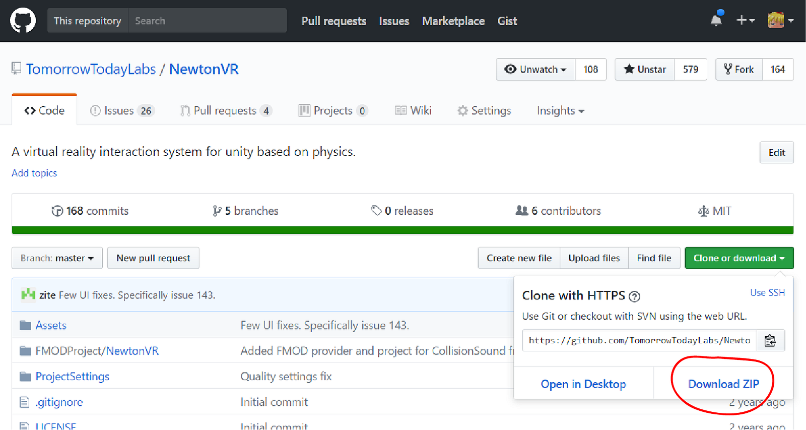Click the FMODProject folder icon
The height and width of the screenshot is (430, 806).
pyautogui.click(x=25, y=351)
